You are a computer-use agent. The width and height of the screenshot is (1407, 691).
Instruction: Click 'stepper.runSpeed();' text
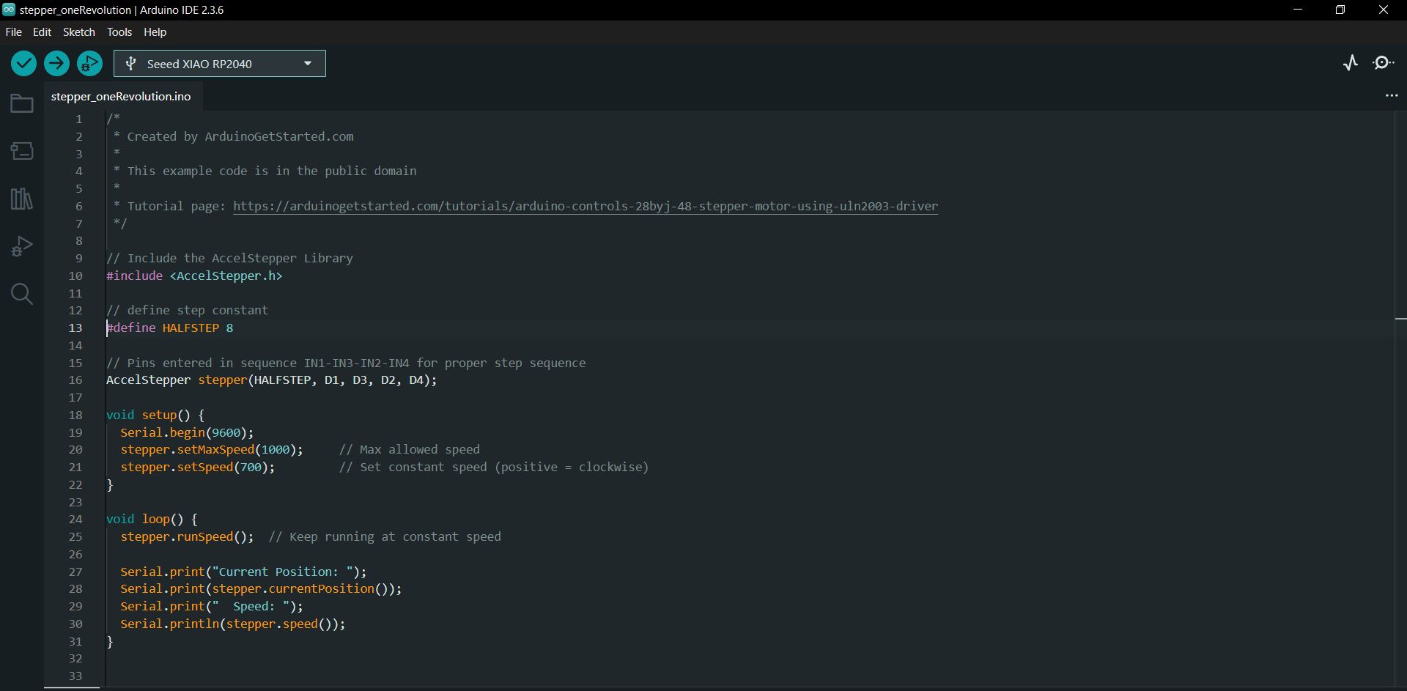point(187,536)
